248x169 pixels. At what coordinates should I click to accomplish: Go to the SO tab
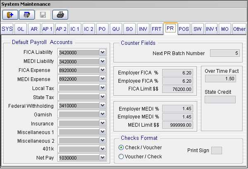pyautogui.click(x=130, y=29)
